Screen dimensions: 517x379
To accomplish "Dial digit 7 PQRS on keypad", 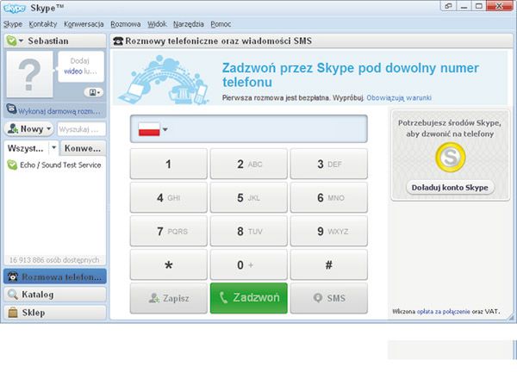I will [169, 231].
